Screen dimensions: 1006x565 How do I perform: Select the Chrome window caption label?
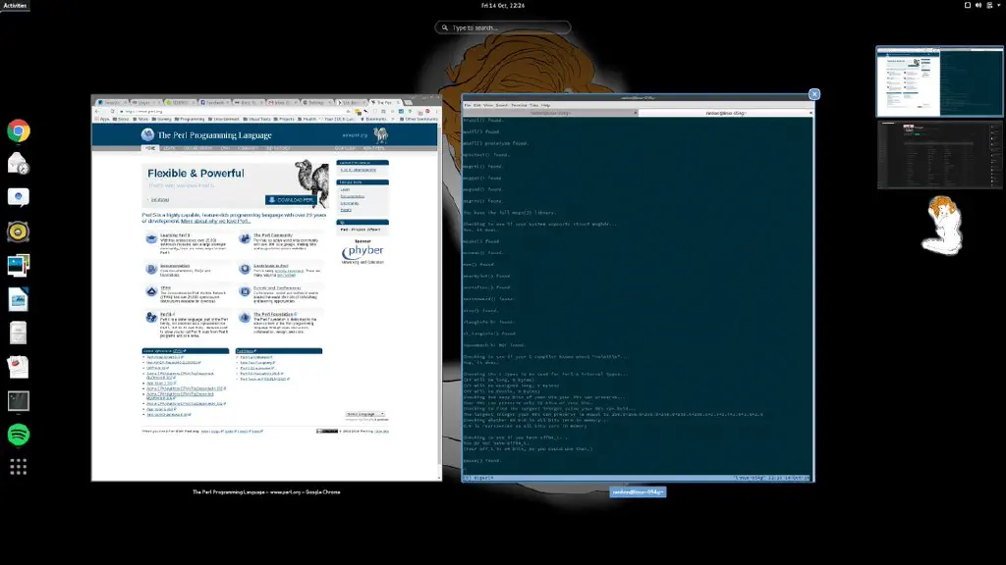pyautogui.click(x=266, y=492)
